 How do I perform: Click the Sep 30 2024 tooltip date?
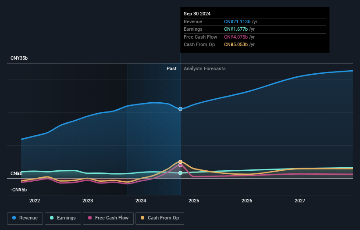(197, 14)
